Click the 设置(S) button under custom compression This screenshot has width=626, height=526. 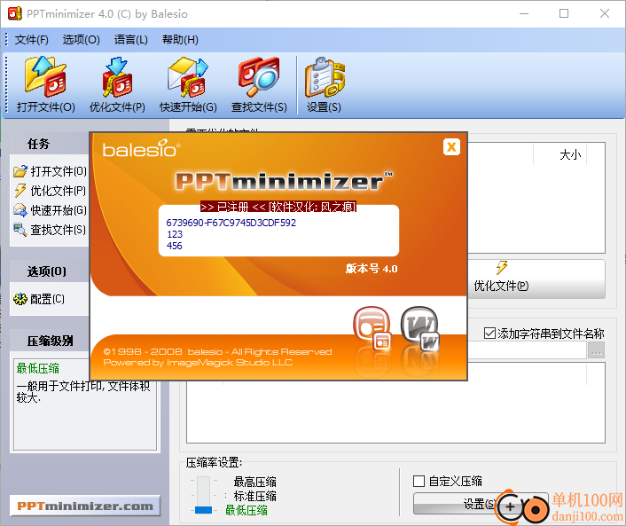click(481, 504)
